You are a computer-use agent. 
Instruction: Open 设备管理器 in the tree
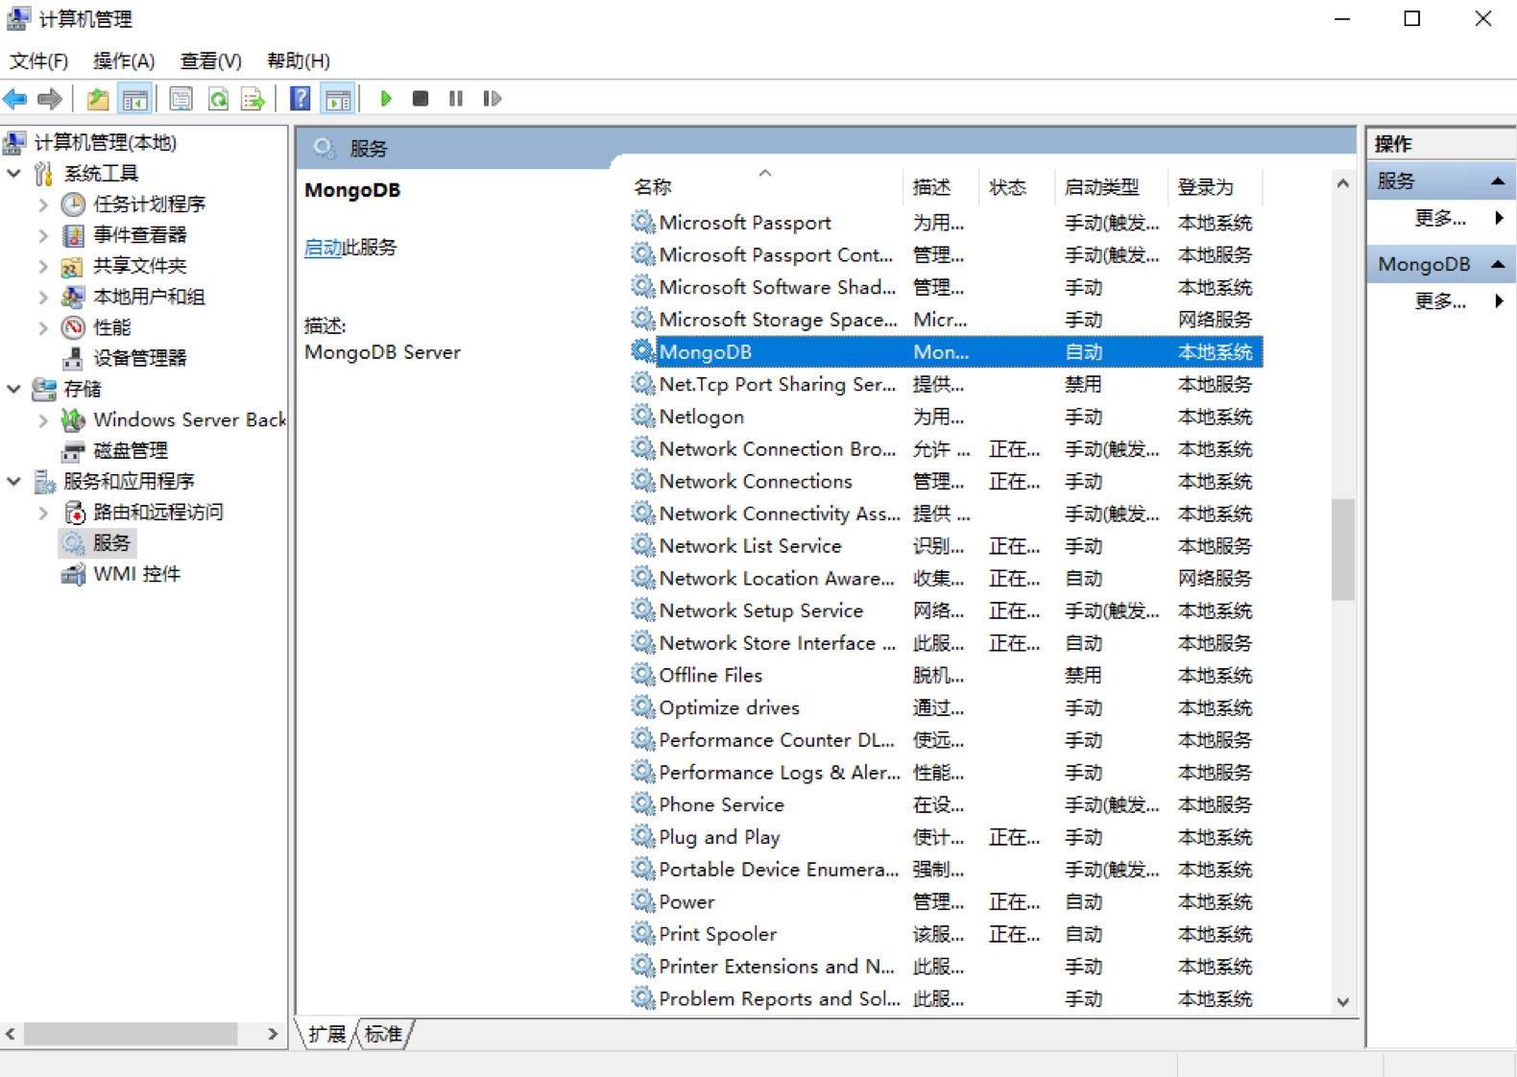pos(139,357)
